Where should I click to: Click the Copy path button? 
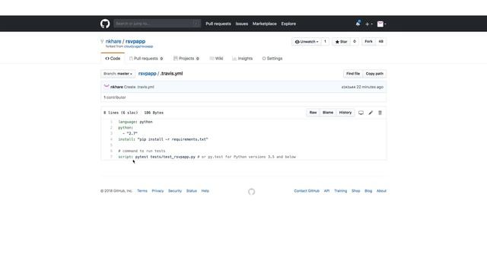click(x=374, y=74)
